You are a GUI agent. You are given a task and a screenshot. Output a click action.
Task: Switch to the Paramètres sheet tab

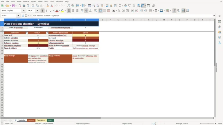pos(41,120)
